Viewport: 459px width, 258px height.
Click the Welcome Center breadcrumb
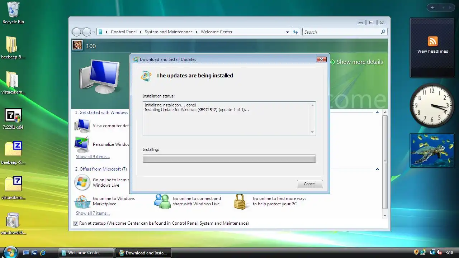pyautogui.click(x=217, y=32)
